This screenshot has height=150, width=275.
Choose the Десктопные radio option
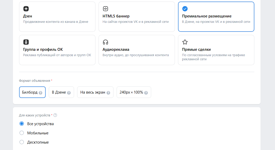[22, 142]
